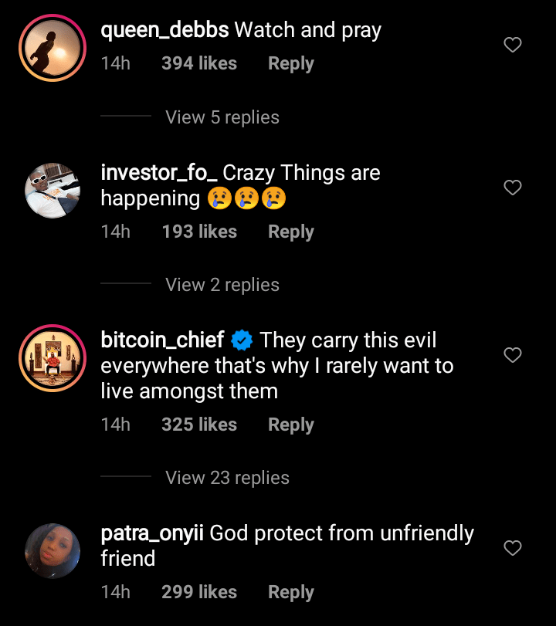Like patra_onyii's comment via heart icon
The width and height of the screenshot is (556, 626).
click(x=513, y=548)
